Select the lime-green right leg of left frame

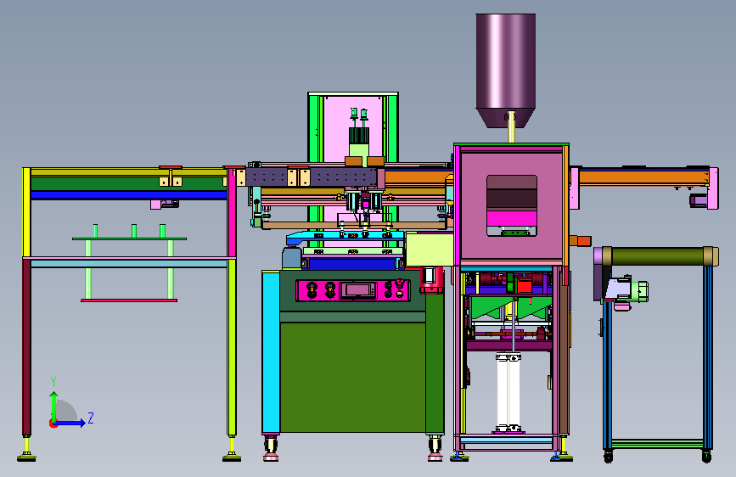point(232,347)
